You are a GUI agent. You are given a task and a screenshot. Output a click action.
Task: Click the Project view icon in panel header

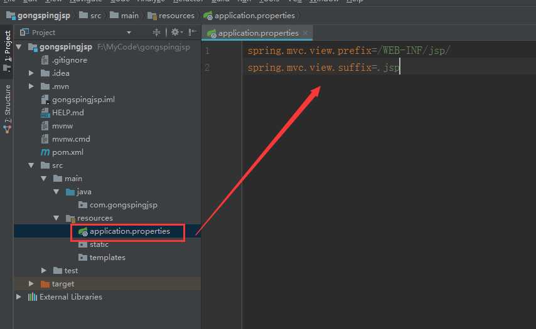(x=24, y=33)
